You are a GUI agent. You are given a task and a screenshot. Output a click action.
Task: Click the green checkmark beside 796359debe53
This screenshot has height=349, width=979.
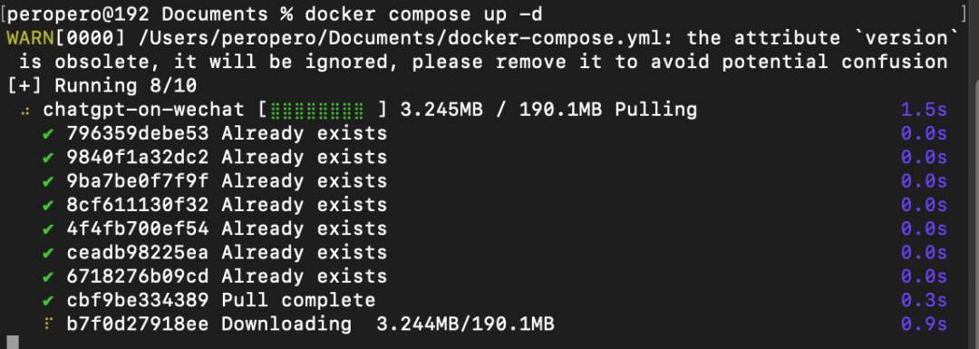pyautogui.click(x=48, y=133)
